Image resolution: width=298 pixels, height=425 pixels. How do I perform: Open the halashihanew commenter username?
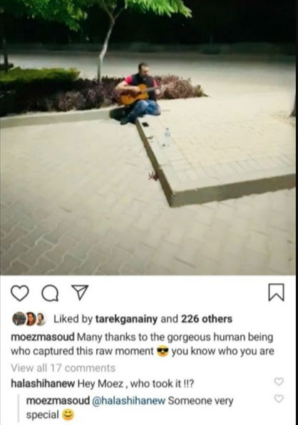point(43,384)
